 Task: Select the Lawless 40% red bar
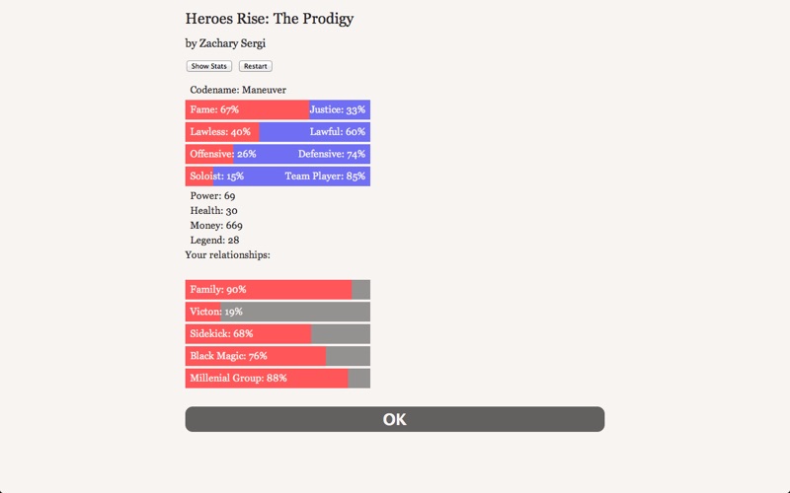[221, 131]
